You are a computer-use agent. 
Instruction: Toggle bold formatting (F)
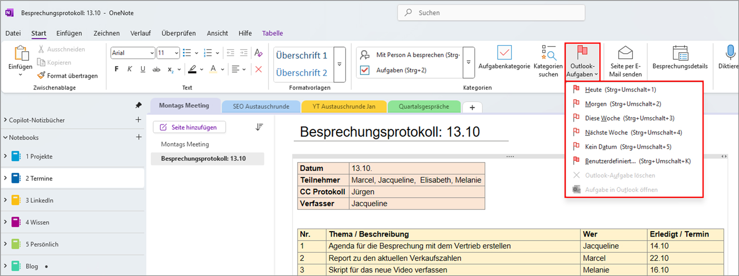tap(116, 69)
